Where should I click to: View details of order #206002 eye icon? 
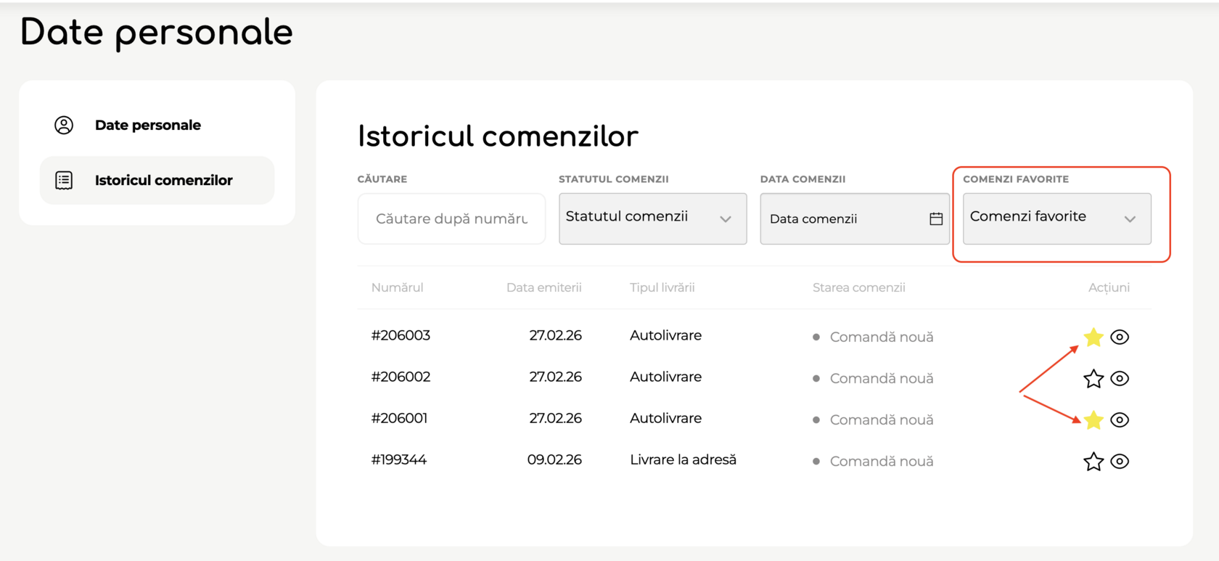click(1120, 378)
